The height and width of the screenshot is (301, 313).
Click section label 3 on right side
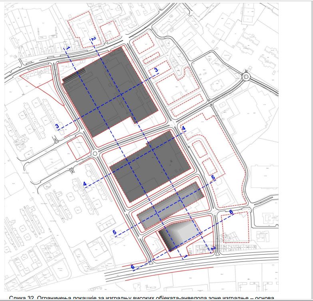coord(156,70)
